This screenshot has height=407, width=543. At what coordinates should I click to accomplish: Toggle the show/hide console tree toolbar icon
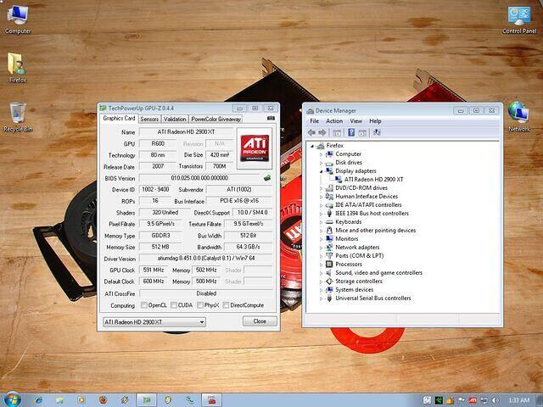(x=337, y=132)
